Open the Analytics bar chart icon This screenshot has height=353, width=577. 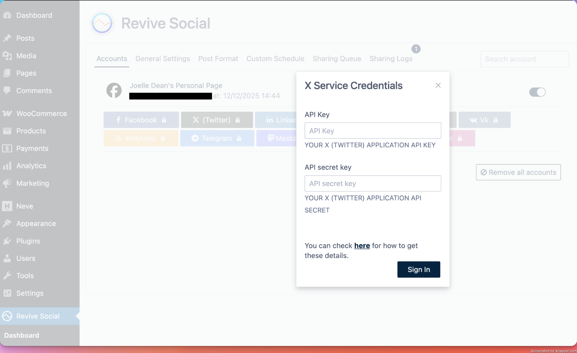point(7,166)
